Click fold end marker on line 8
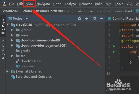Viewport: 139px width, 94px height. [x=120, y=63]
